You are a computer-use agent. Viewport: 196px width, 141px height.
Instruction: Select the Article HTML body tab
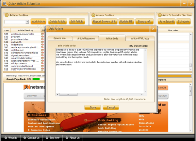(140, 39)
